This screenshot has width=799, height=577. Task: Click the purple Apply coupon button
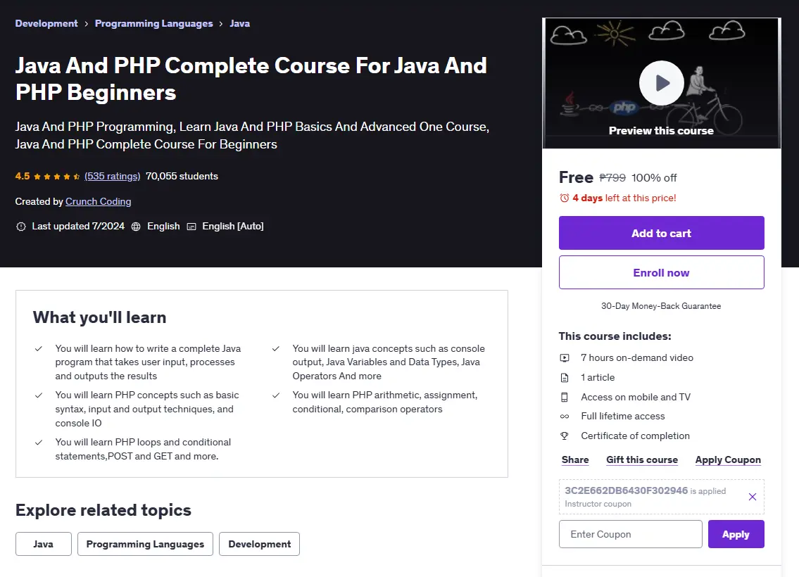pyautogui.click(x=736, y=534)
